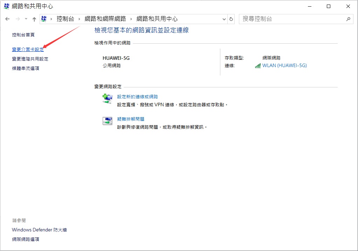This screenshot has width=358, height=251.
Task: Focus the 搜尋控制台 search box
Action: tap(296, 19)
